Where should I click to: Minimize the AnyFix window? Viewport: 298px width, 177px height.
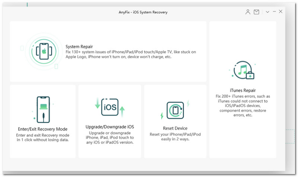(274, 12)
